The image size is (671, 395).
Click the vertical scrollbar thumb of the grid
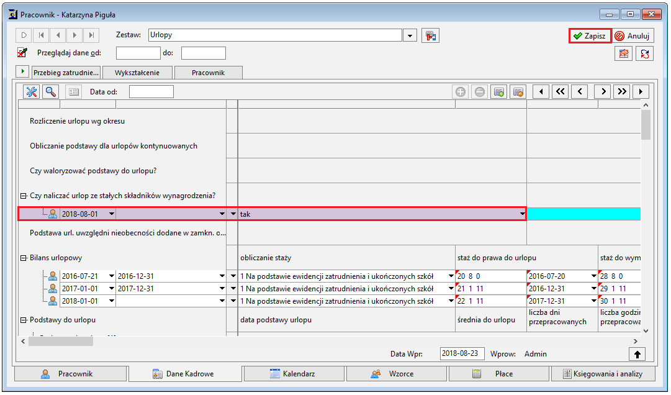[x=646, y=124]
